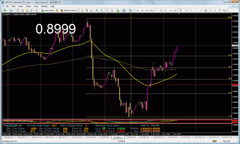Viewport: 240px width, 144px height.
Task: Show the Terminal panel icon
Action: pyautogui.click(x=32, y=10)
